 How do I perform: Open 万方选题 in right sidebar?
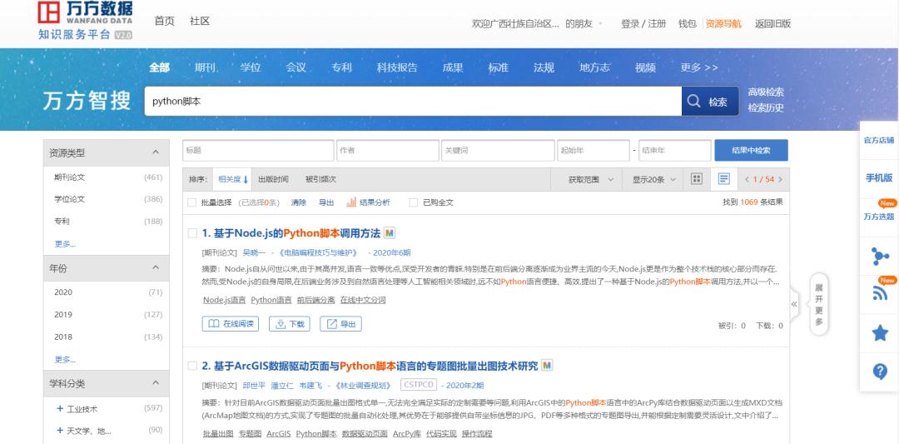coord(879,217)
